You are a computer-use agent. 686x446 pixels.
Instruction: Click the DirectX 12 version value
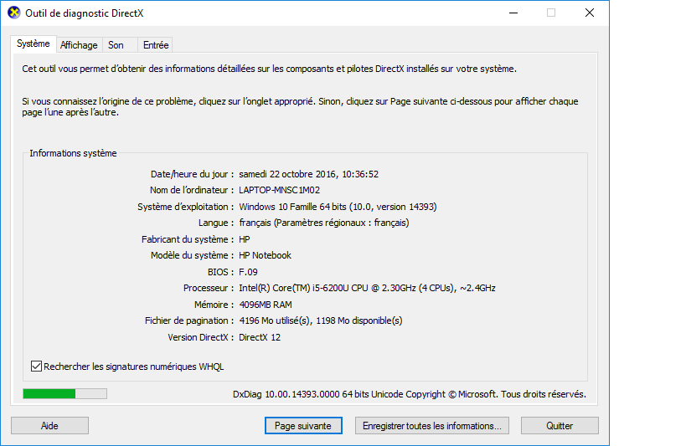pyautogui.click(x=260, y=337)
